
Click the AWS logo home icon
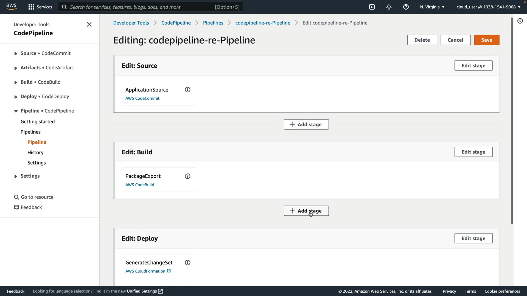point(12,7)
